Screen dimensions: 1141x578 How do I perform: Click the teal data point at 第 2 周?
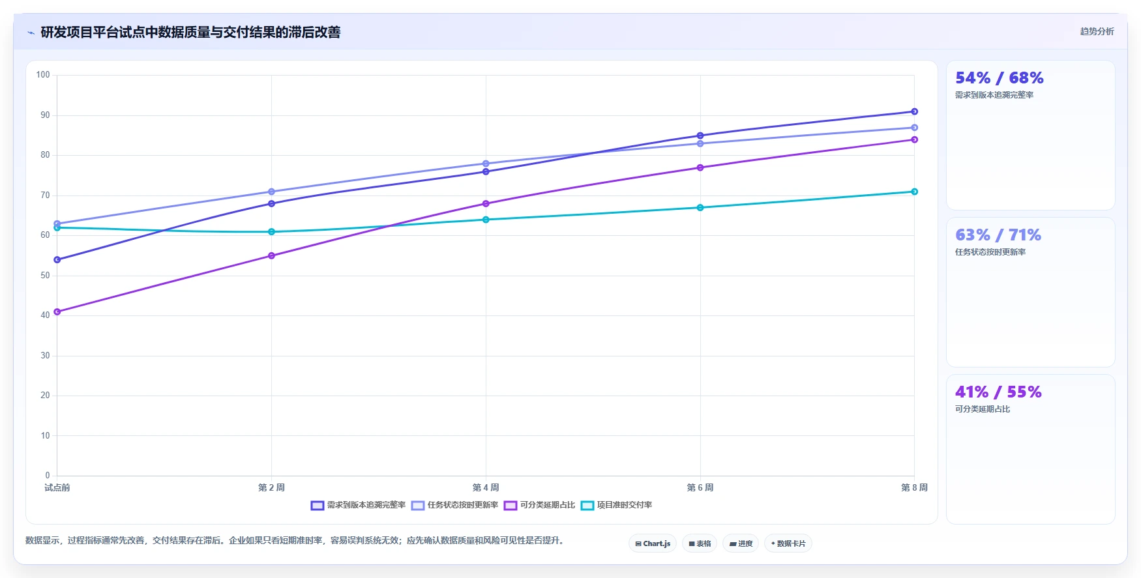271,231
